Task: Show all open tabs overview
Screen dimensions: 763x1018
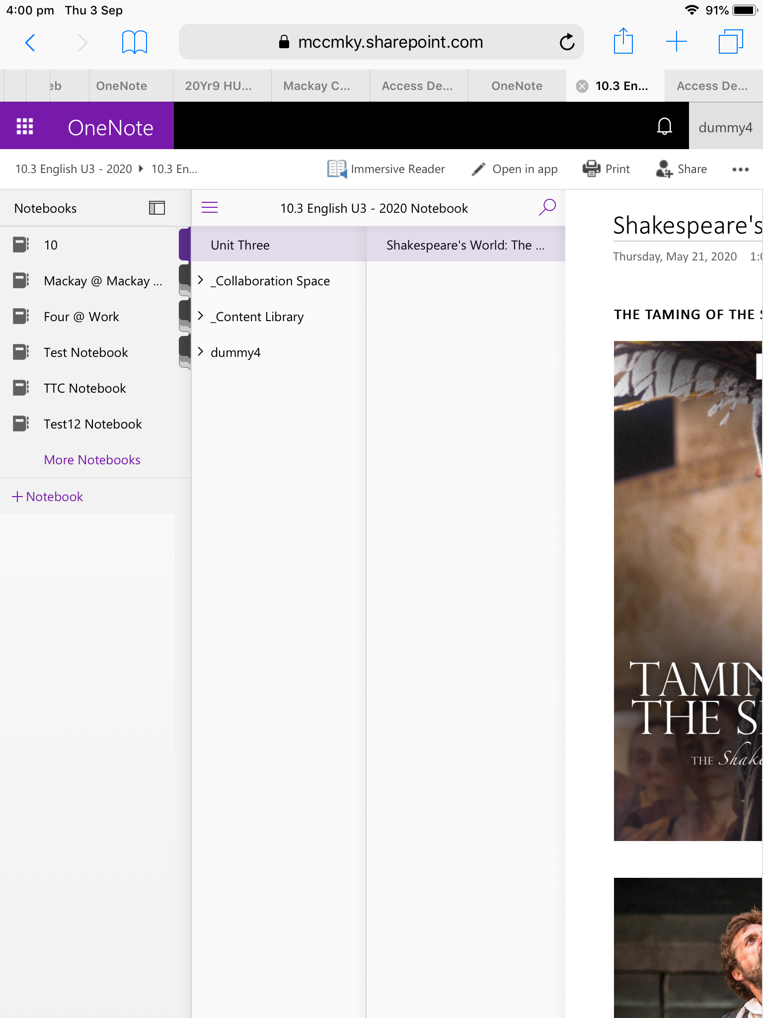Action: click(731, 41)
